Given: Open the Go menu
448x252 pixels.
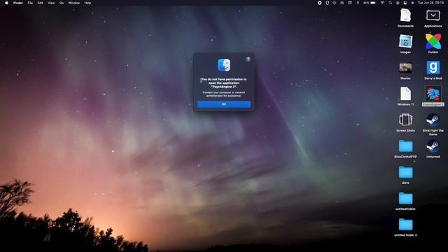Looking at the screenshot, I should (x=62, y=3).
